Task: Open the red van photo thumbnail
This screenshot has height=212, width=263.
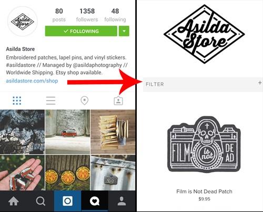Action: (68, 132)
